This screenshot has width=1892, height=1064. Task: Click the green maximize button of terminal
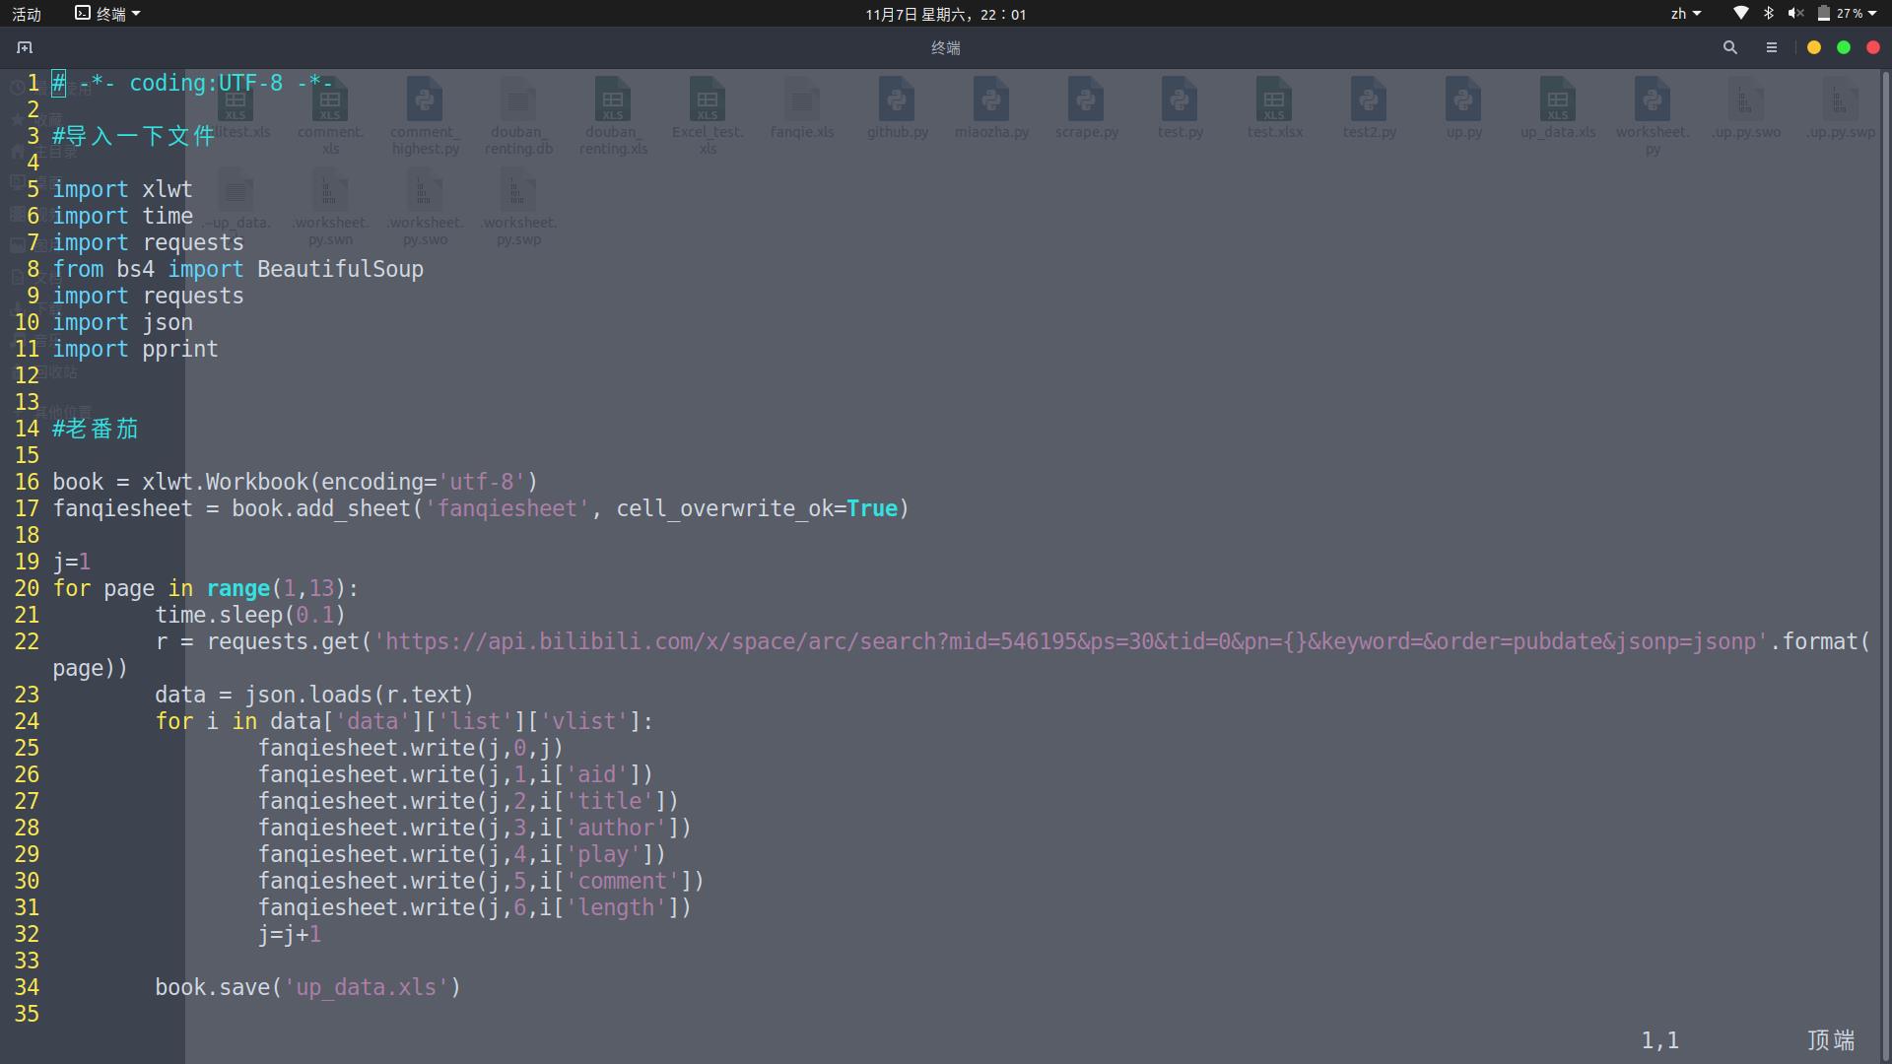[1843, 47]
